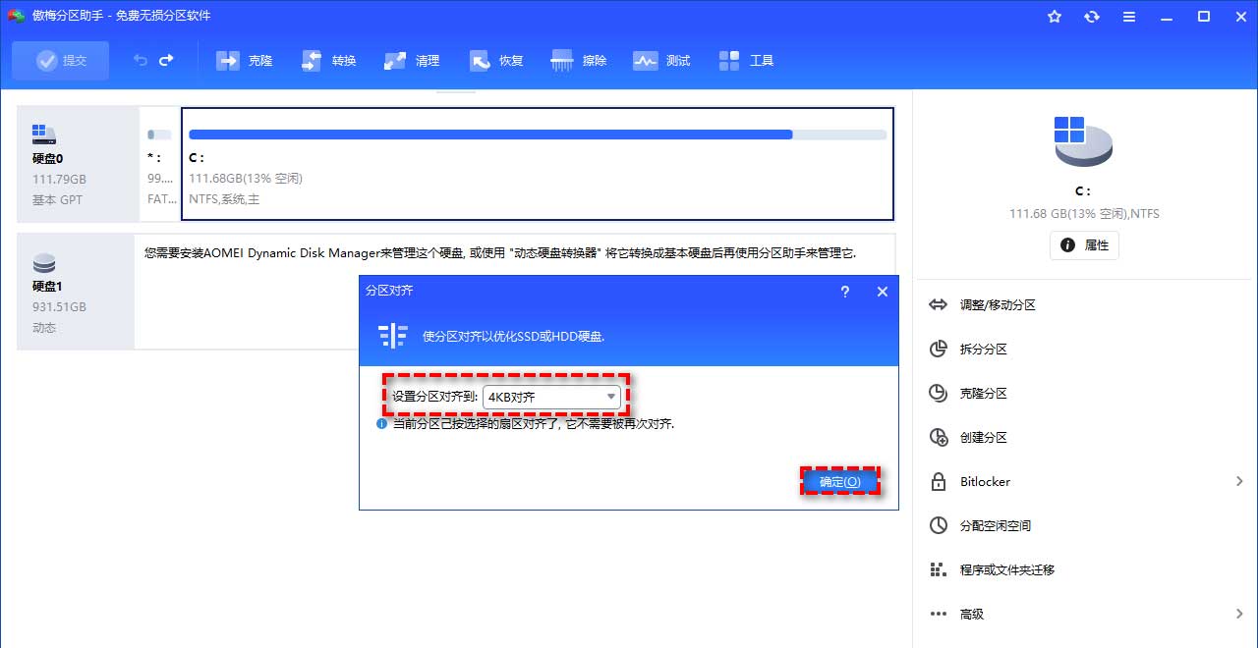This screenshot has height=648, width=1258.
Task: Click the large disk icon above C: label
Action: (1083, 142)
